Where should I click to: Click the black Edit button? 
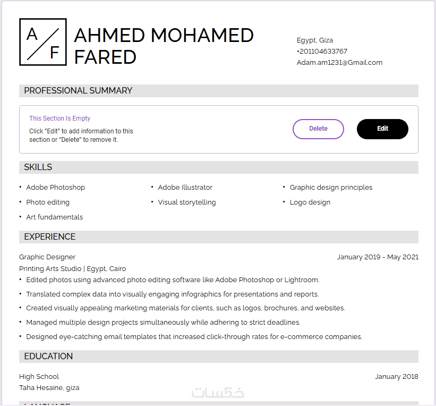click(x=382, y=129)
